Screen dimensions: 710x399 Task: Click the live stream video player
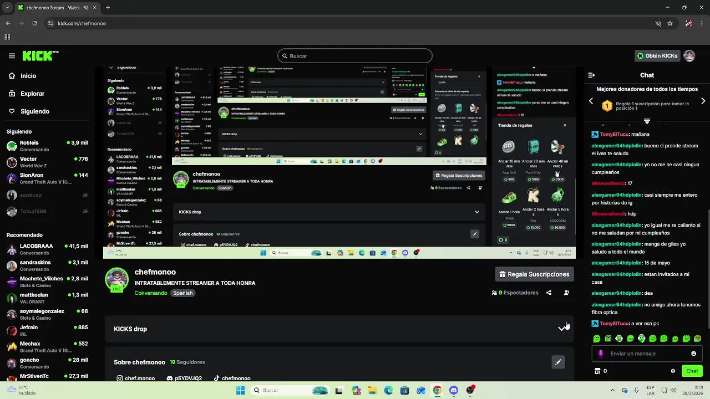tap(339, 163)
